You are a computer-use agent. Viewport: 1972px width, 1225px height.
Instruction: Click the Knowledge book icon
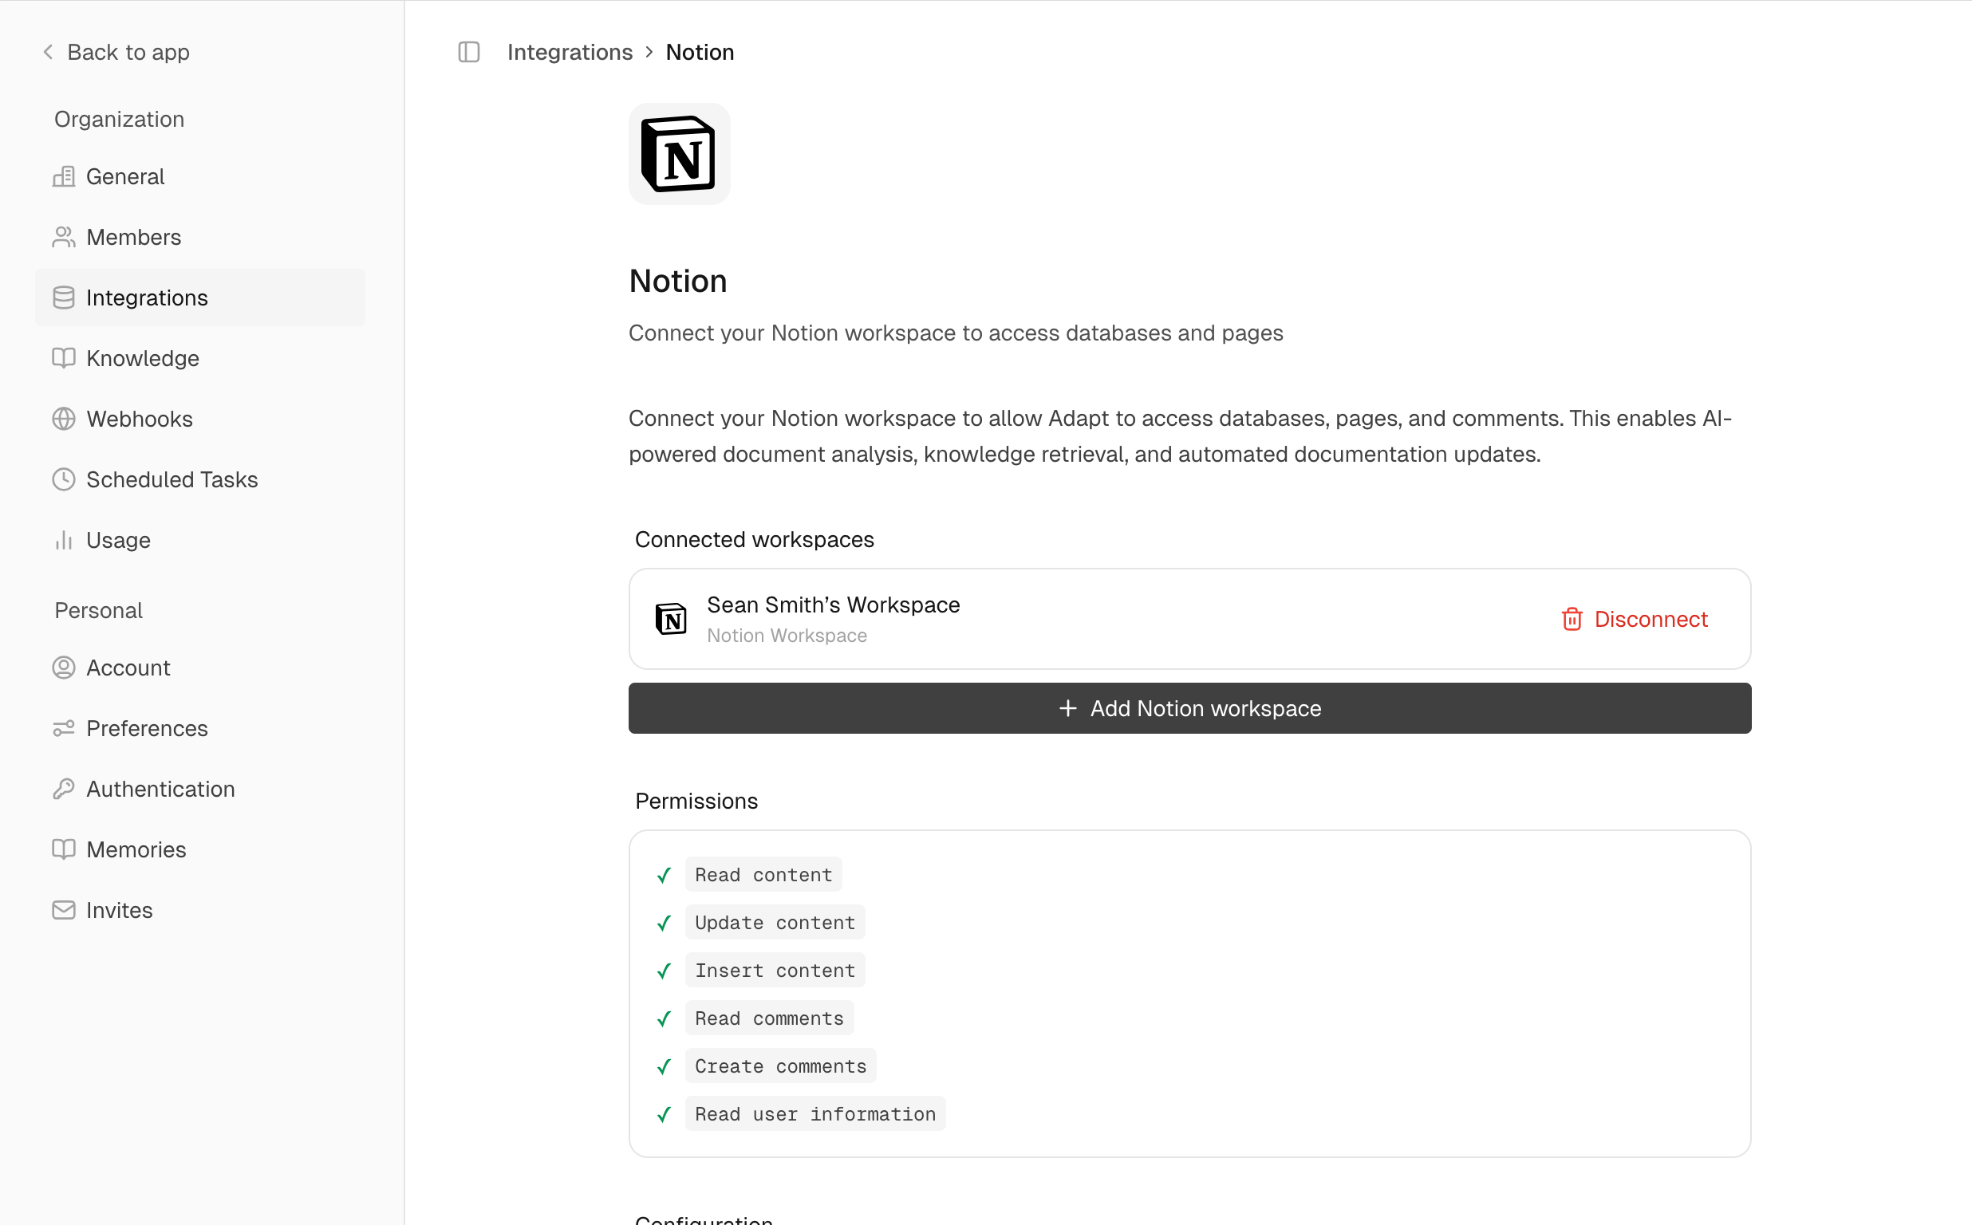(64, 359)
